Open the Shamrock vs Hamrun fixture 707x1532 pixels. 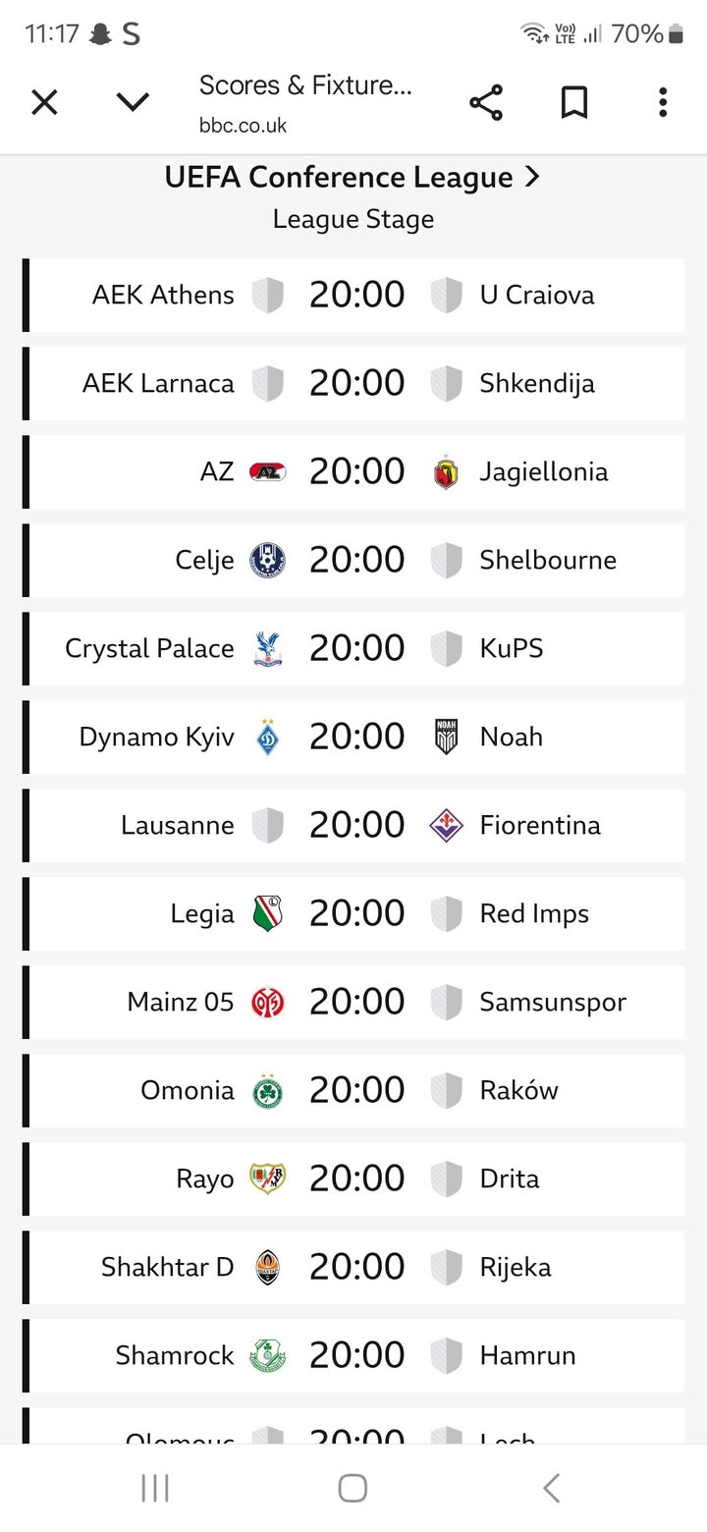coord(355,1355)
